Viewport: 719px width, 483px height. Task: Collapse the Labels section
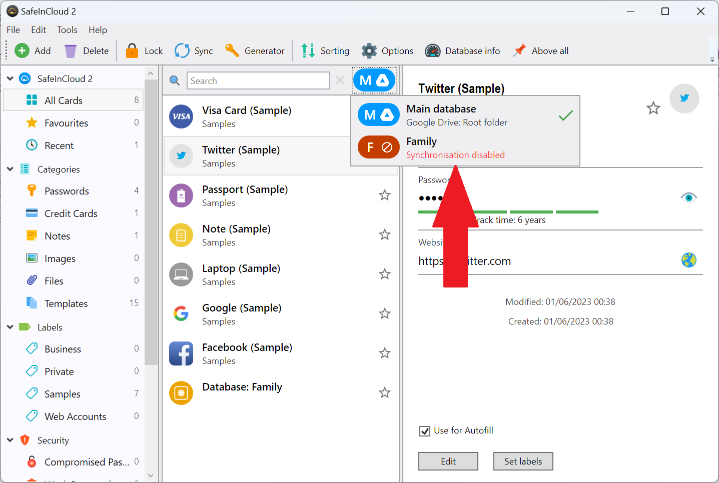pos(10,327)
